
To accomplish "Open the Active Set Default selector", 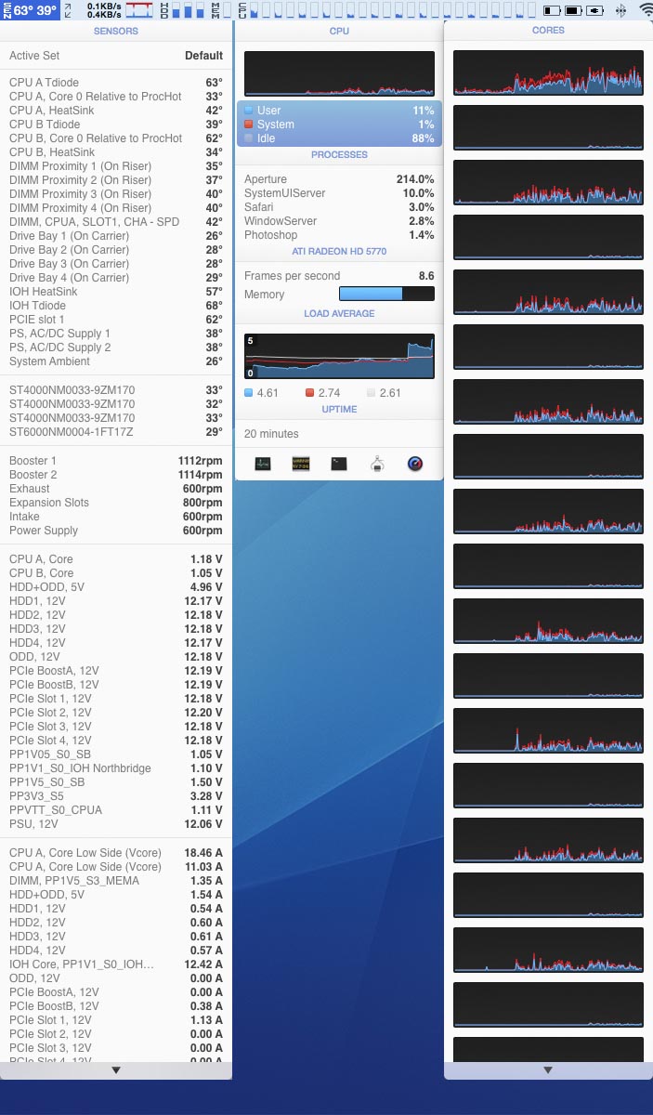I will click(x=116, y=56).
